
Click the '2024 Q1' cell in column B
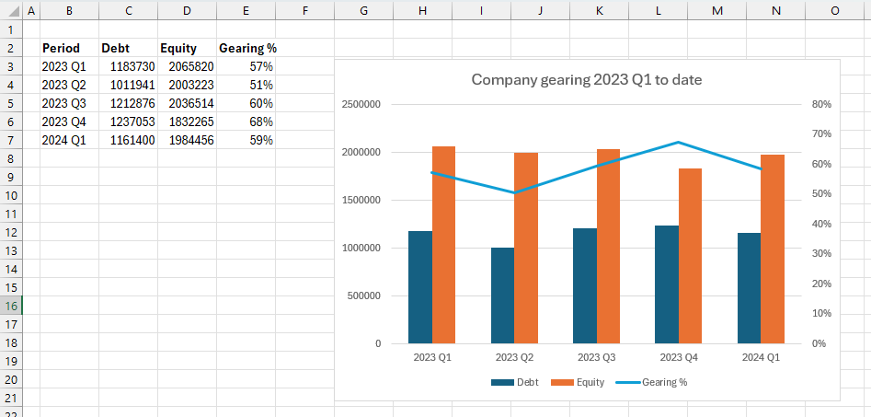64,140
